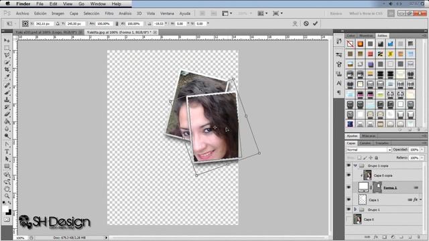Click the delete layer trash icon
This screenshot has width=429, height=241.
(x=418, y=237)
